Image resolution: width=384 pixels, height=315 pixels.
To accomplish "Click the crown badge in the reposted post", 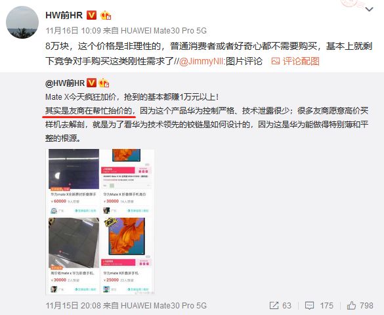I will [x=104, y=83].
